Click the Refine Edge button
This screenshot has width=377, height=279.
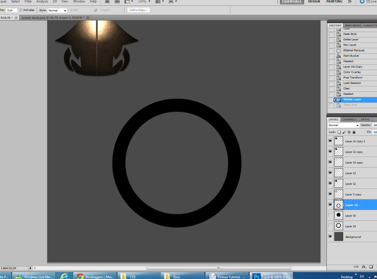[139, 10]
